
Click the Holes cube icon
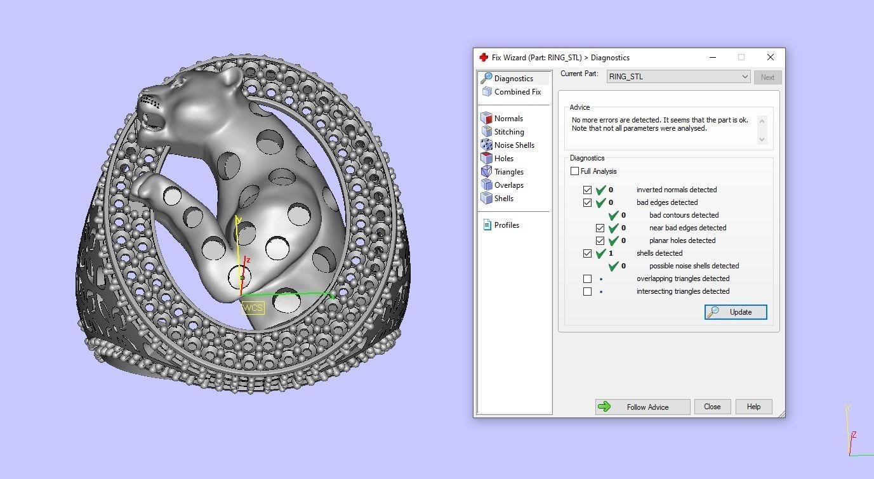tap(487, 158)
